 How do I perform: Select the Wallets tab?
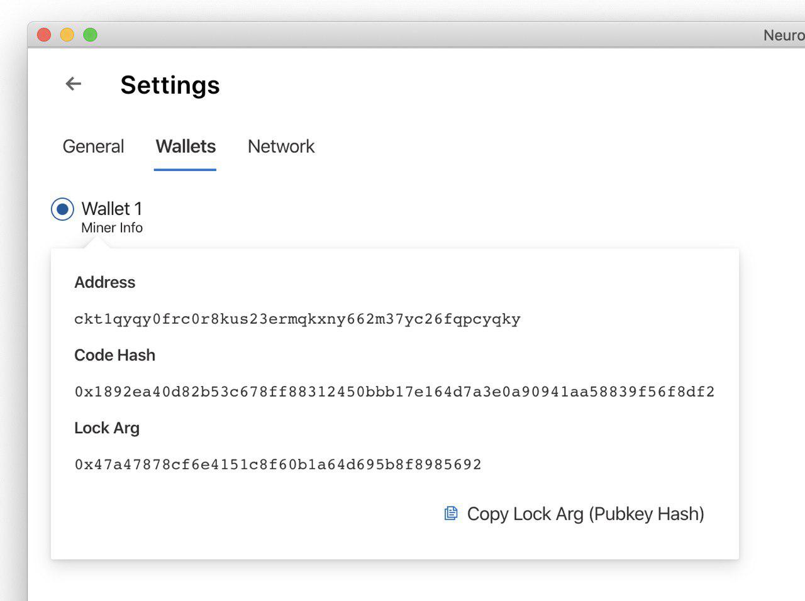[x=186, y=146]
